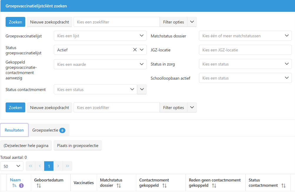Sort results by Geboortedatum arrows icon
Image resolution: width=295 pixels, height=192 pixels.
point(39,186)
